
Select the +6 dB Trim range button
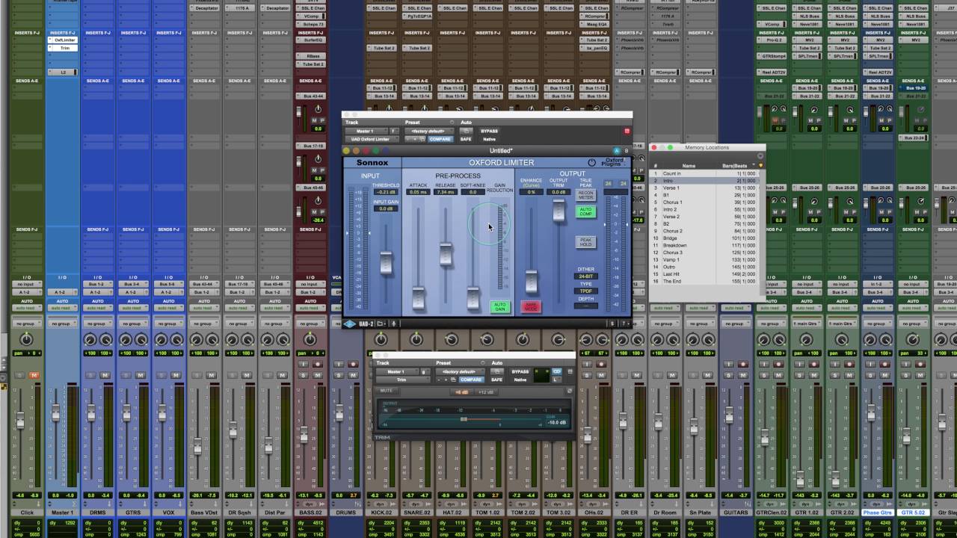(461, 392)
